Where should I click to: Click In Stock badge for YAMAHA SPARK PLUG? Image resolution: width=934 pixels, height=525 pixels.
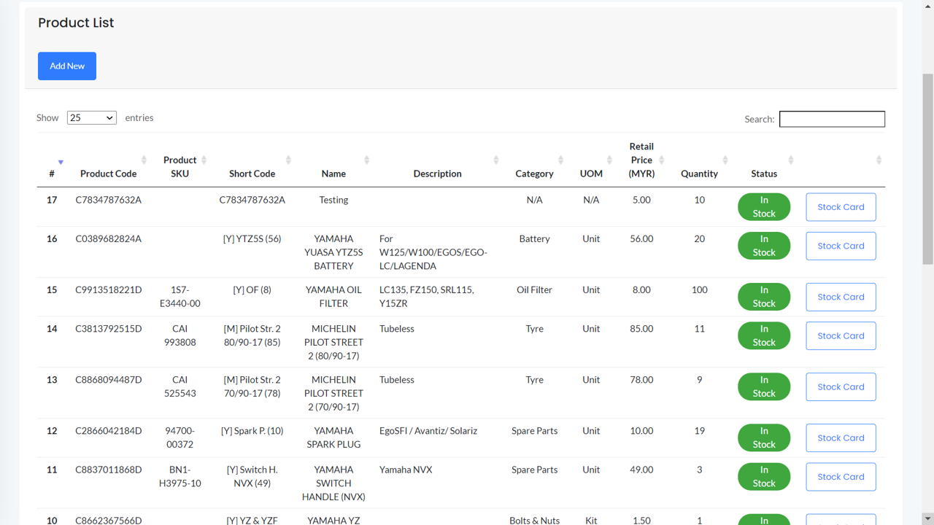coord(764,438)
